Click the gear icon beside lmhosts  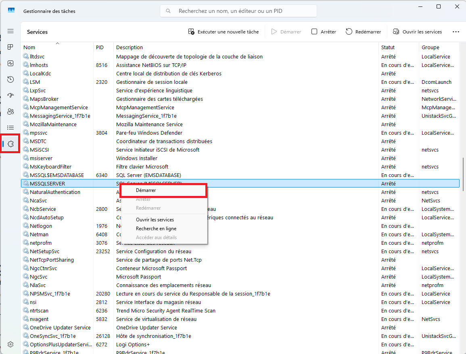point(26,65)
